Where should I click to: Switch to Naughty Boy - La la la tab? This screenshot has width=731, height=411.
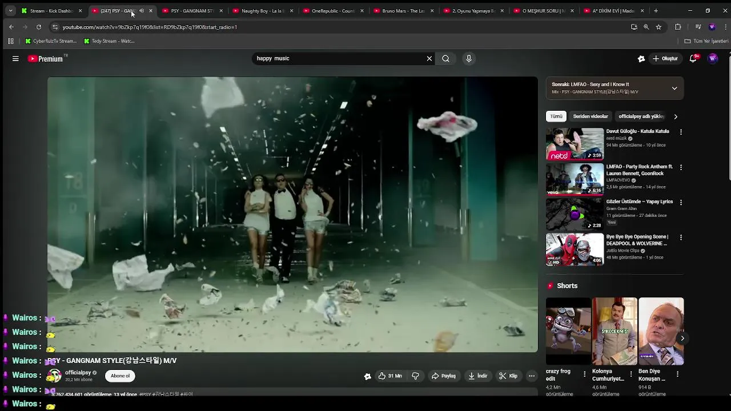[x=262, y=11]
